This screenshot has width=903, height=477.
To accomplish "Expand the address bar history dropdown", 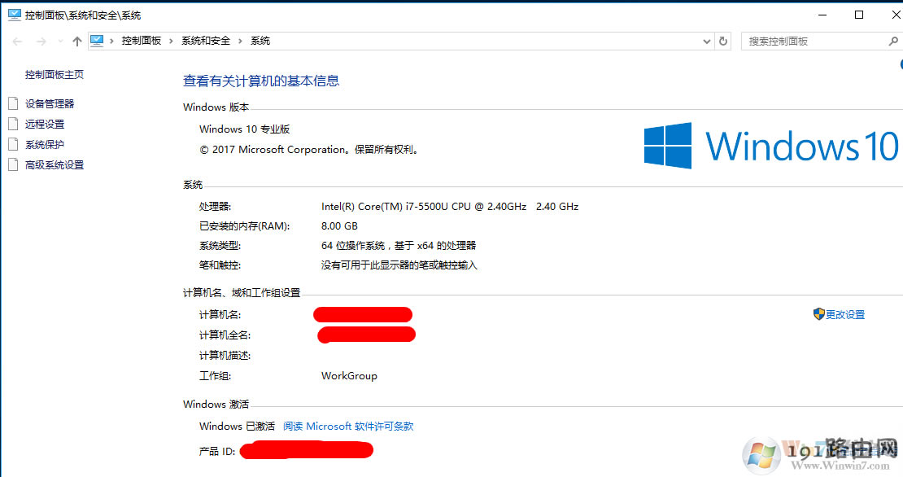I will pyautogui.click(x=706, y=41).
